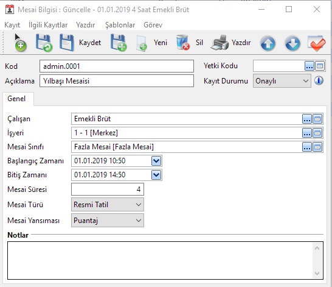Click the Yetki Kodu ellipsis button
Viewport: 332px width, 287px height.
(310, 66)
